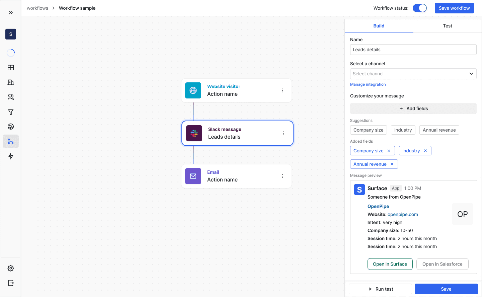Expand the sidebar with double-chevron icon
This screenshot has width=482, height=297.
(x=11, y=12)
